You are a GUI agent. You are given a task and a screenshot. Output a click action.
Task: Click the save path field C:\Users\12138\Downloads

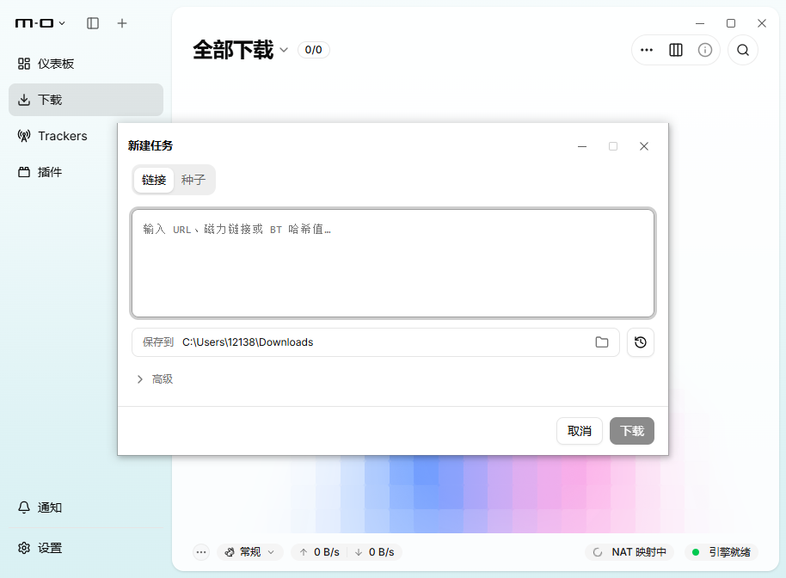click(376, 341)
